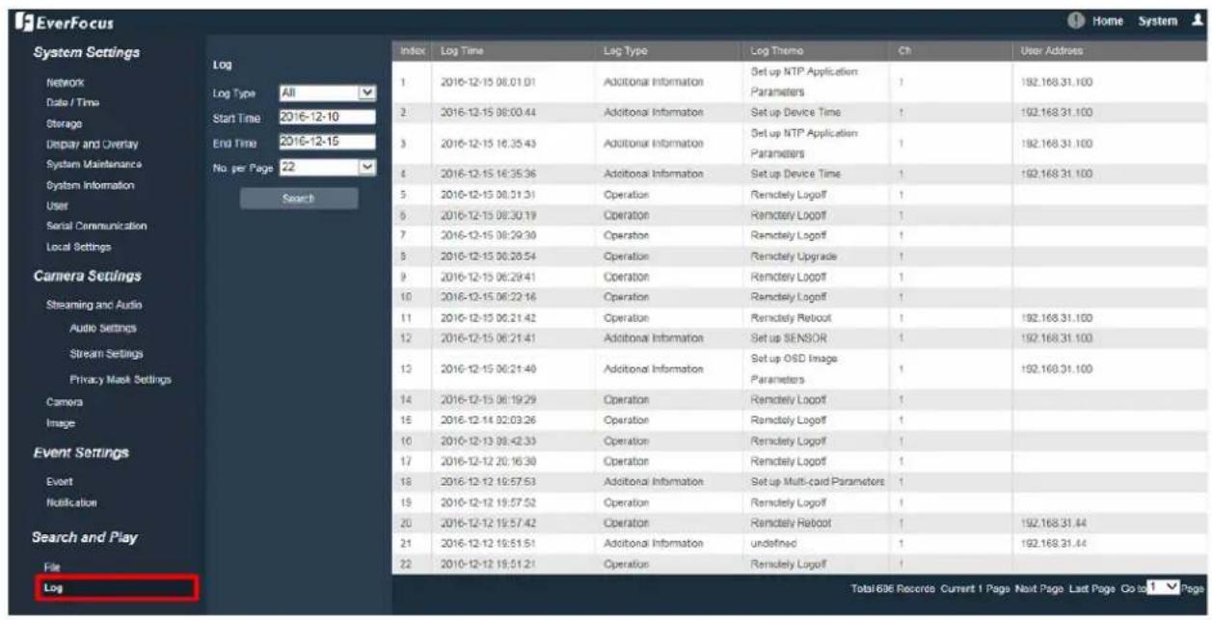Open Streaming and Audio section
Image resolution: width=1212 pixels, height=620 pixels.
click(94, 305)
